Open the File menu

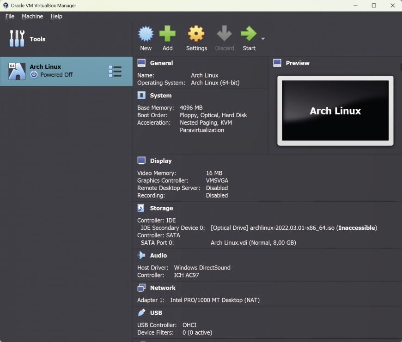[10, 16]
